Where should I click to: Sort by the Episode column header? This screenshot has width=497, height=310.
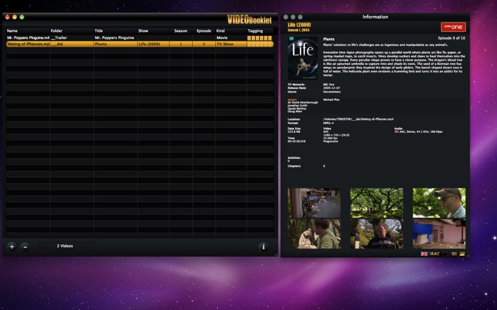coord(204,30)
